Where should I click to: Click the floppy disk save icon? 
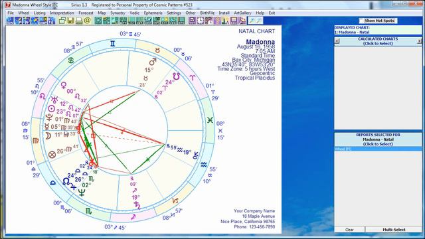click(71, 21)
